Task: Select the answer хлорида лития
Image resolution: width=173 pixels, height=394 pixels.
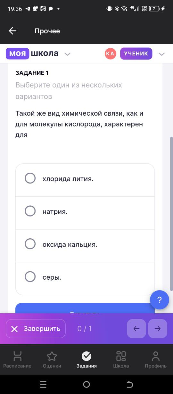Action: point(85,179)
